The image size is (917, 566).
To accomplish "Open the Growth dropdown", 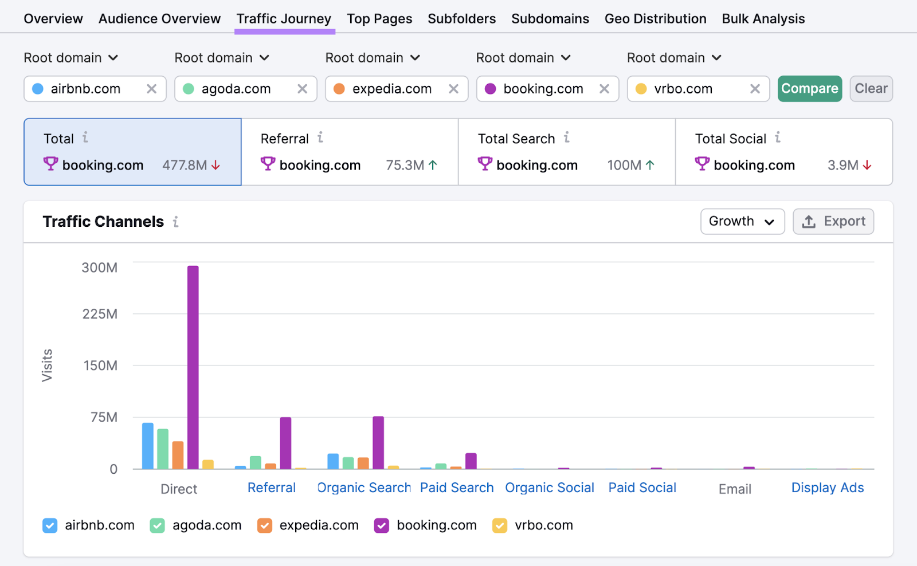I will point(742,221).
